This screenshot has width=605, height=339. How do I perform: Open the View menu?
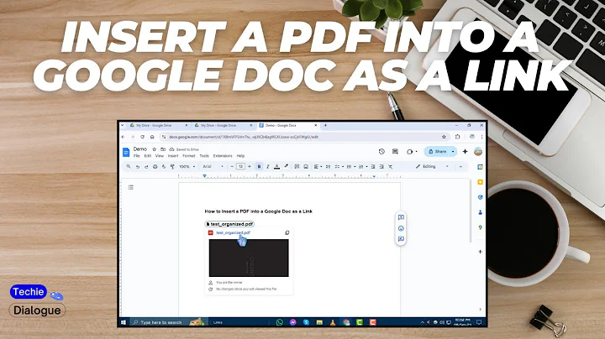(160, 156)
